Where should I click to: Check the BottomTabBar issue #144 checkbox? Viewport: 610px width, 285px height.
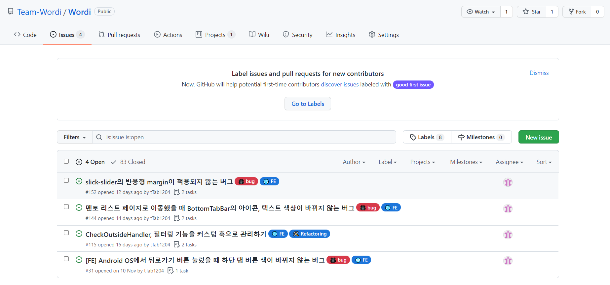point(66,207)
